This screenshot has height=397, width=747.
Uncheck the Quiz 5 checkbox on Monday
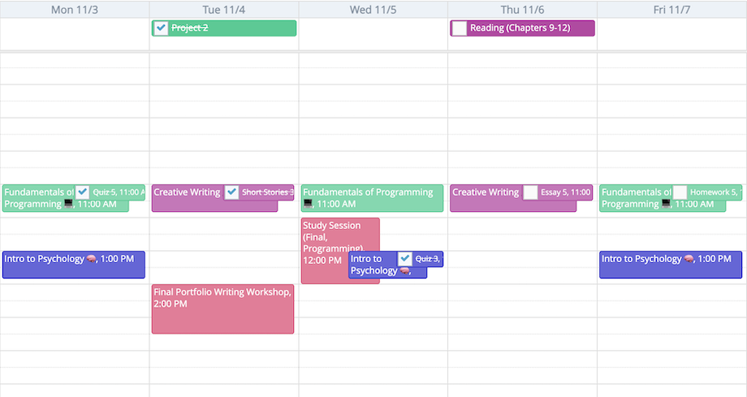(x=82, y=192)
